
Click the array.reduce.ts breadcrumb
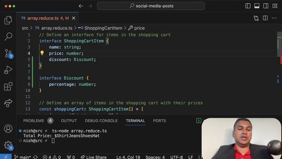pyautogui.click(x=54, y=28)
